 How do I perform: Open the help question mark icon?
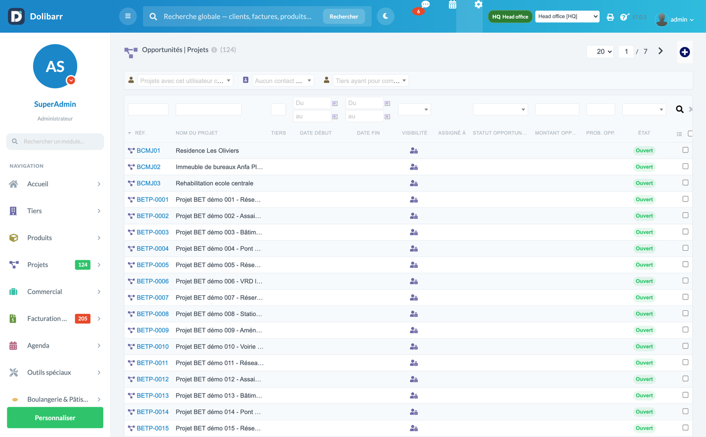click(x=624, y=17)
